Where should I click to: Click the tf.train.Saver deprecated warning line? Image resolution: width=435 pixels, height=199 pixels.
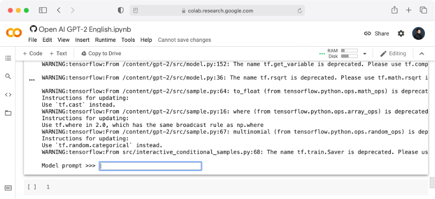(x=235, y=152)
